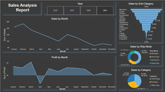Select the 2019 year slicer button
The height and width of the screenshot is (92, 165).
[72, 10]
